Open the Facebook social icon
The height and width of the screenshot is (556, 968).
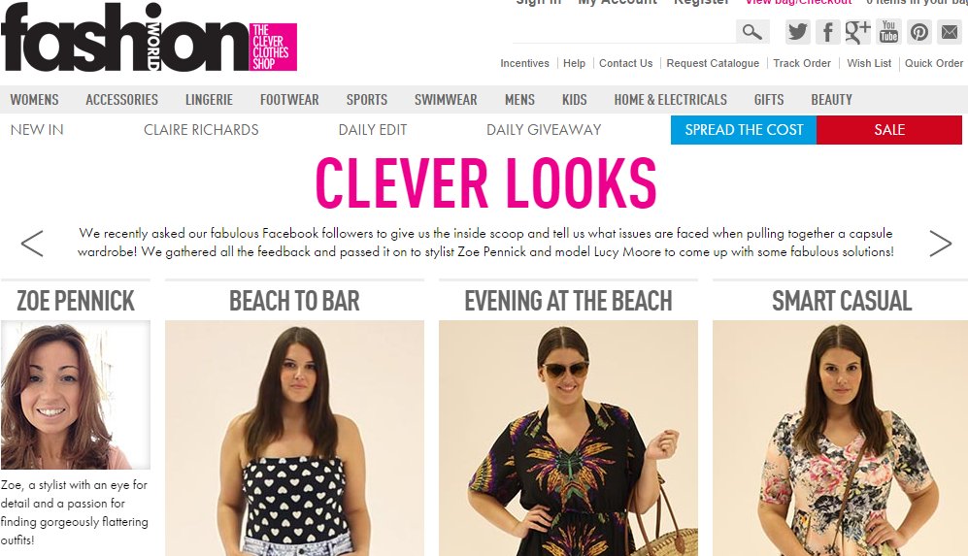click(x=827, y=31)
